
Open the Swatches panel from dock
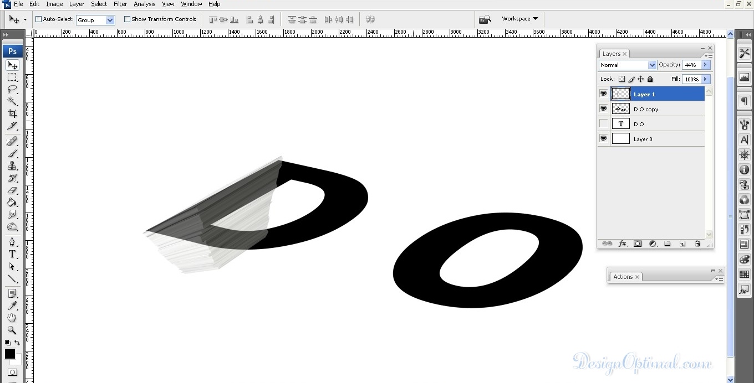[x=744, y=275]
